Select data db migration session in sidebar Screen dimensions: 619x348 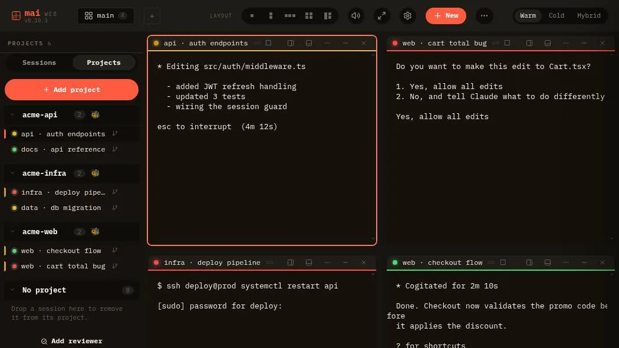click(x=71, y=208)
